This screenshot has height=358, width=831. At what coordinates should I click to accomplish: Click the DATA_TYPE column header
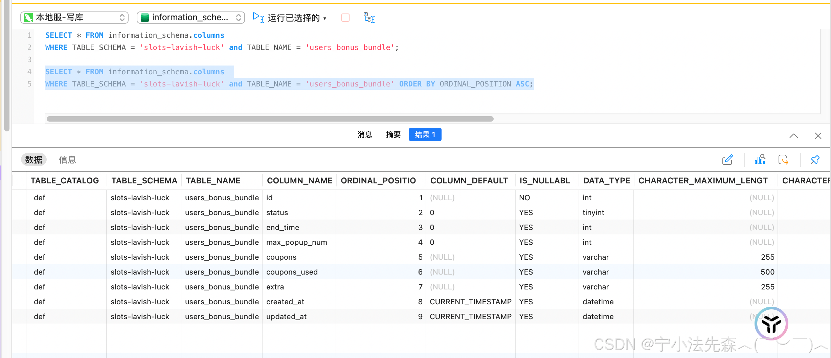coord(607,181)
